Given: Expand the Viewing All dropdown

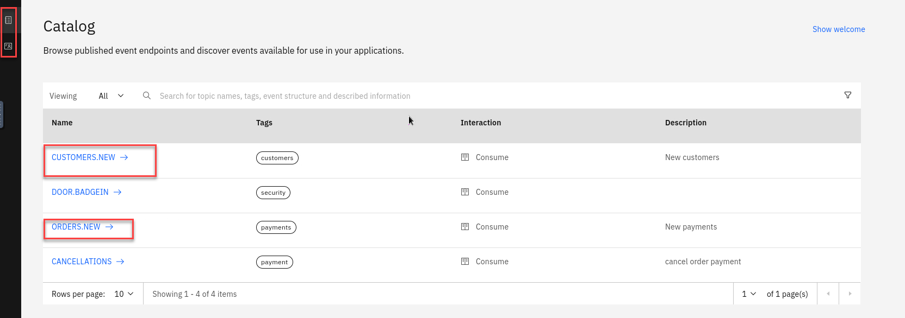Looking at the screenshot, I should point(111,96).
